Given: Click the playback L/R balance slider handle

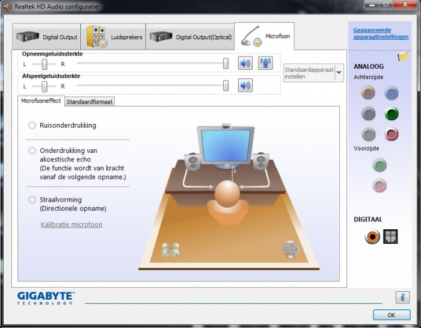Looking at the screenshot, I should click(x=45, y=86).
